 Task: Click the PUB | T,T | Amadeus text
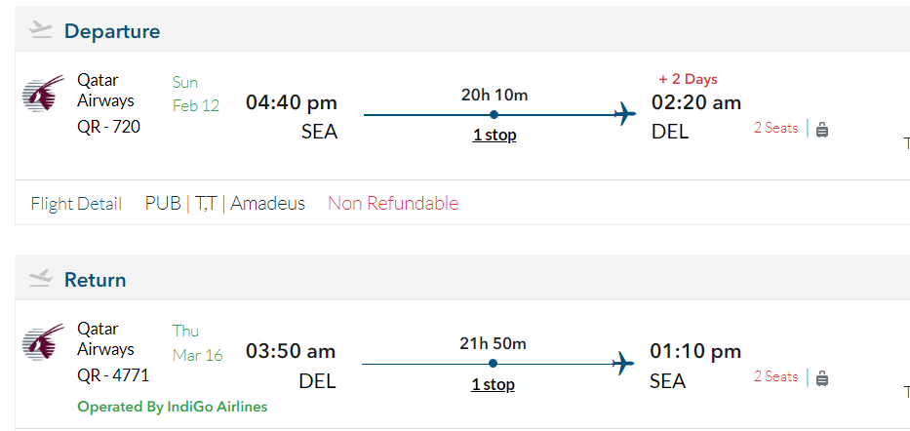(225, 204)
